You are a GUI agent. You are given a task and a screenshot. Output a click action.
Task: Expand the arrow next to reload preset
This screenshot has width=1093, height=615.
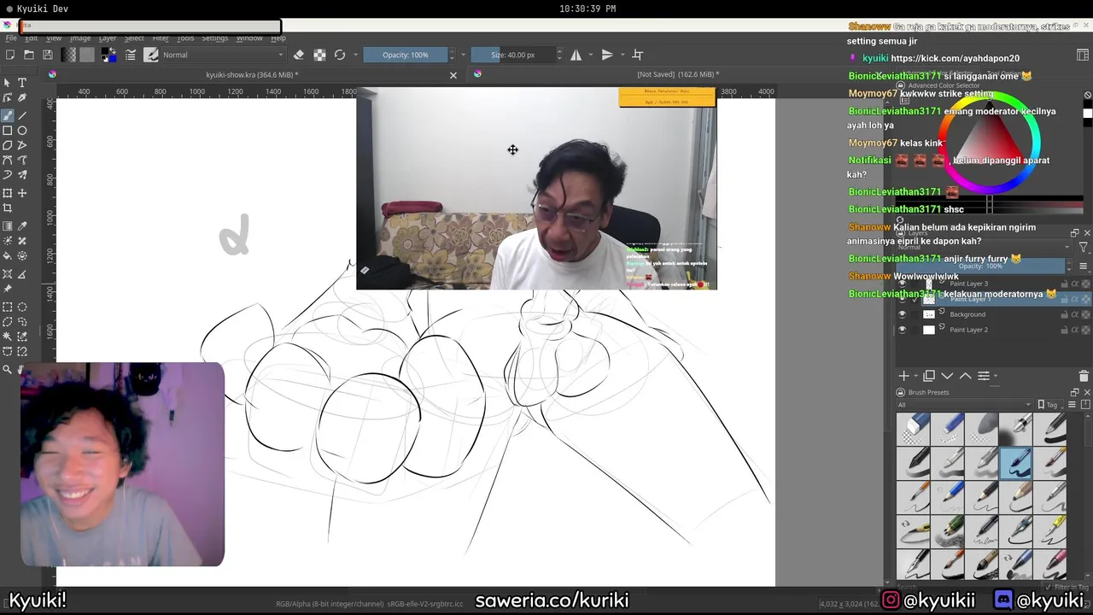[355, 55]
